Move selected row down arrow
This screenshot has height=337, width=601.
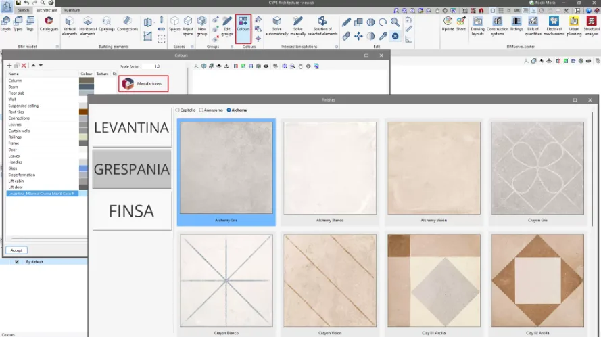coord(41,65)
